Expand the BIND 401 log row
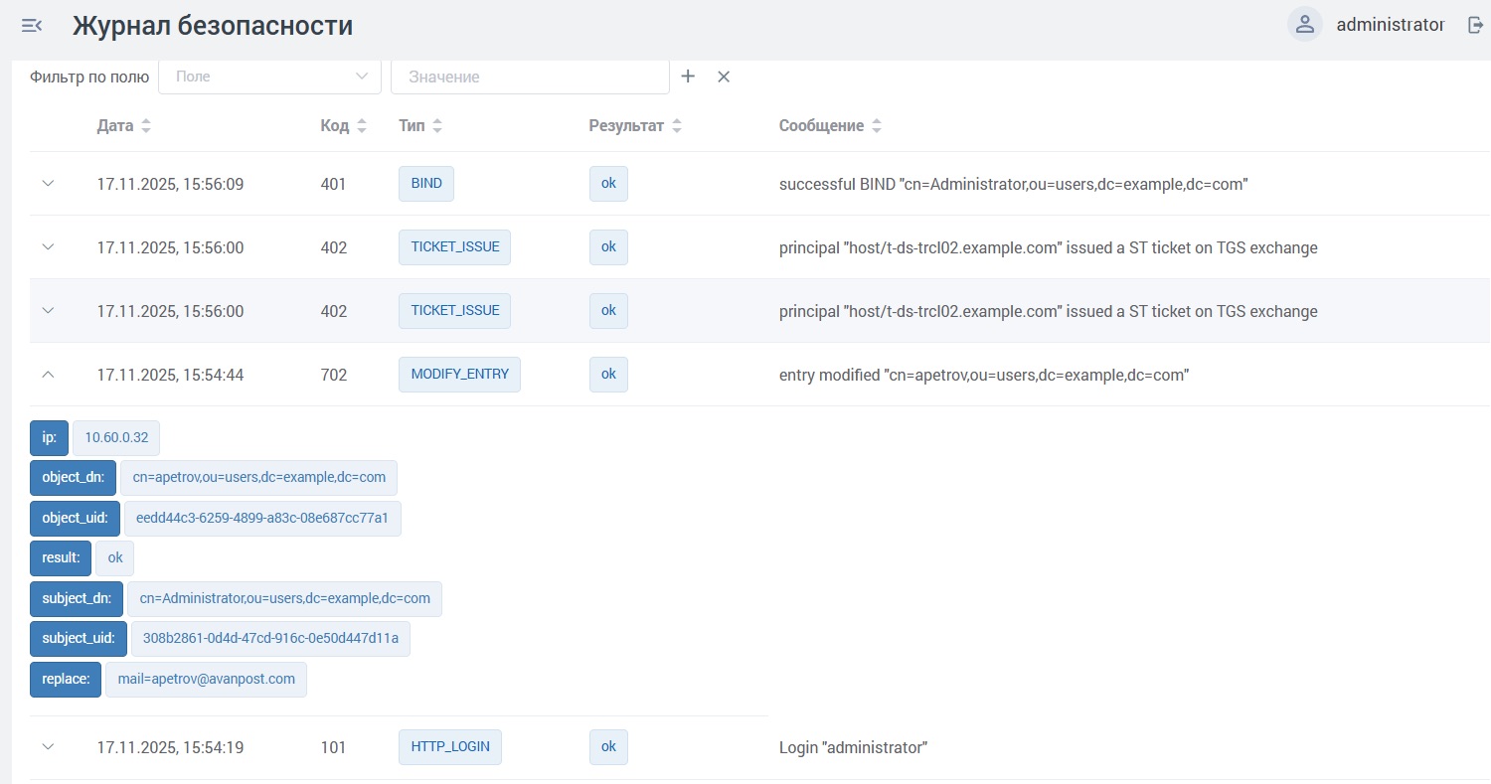Screen dimensions: 1491x784 pos(48,184)
